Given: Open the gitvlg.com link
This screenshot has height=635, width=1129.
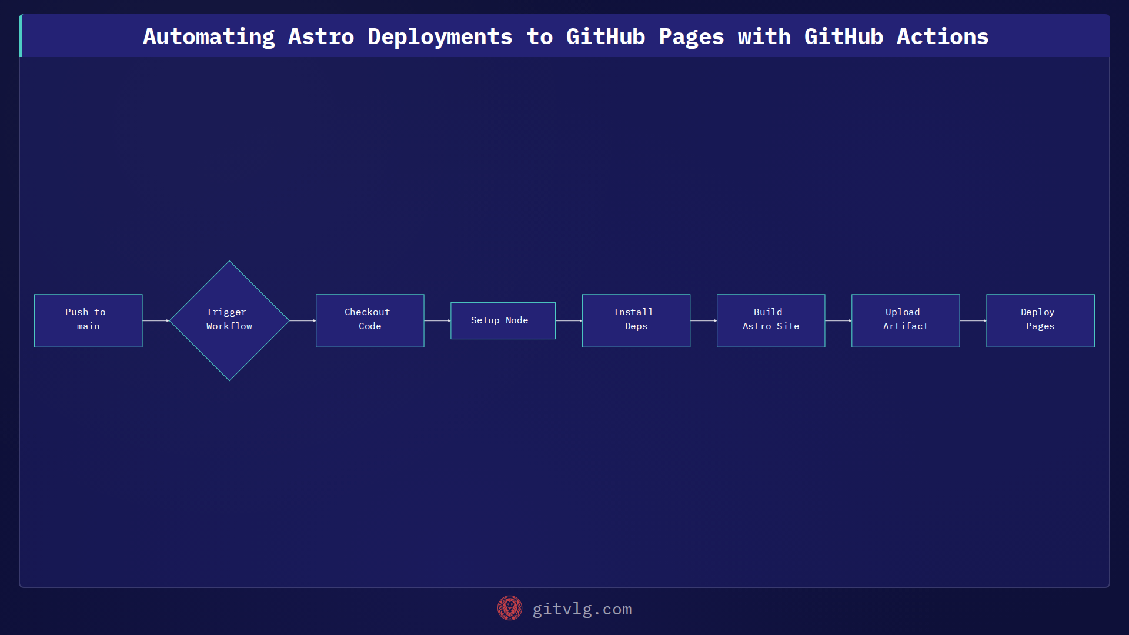Looking at the screenshot, I should (582, 609).
